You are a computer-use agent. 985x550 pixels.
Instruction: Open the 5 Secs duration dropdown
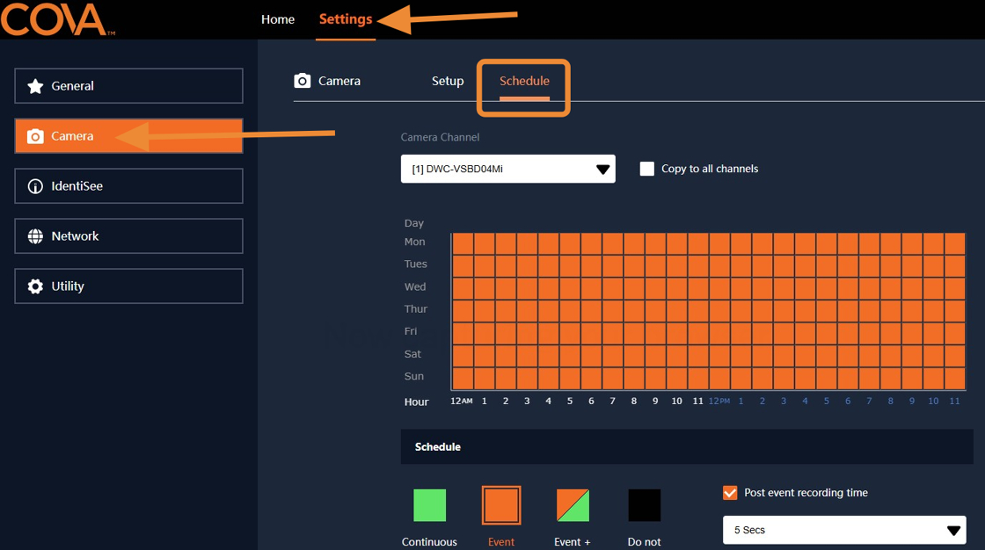click(x=844, y=530)
